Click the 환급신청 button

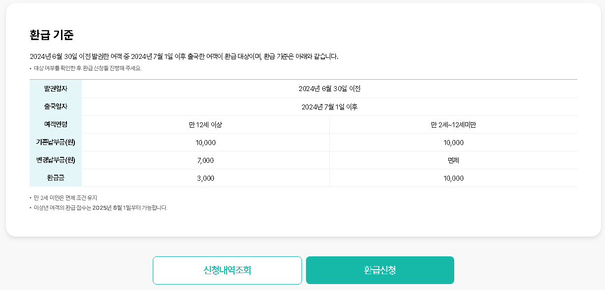point(380,270)
